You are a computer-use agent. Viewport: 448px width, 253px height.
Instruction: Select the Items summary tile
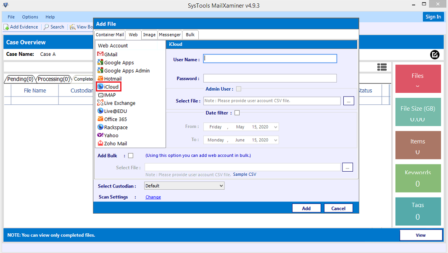click(418, 145)
